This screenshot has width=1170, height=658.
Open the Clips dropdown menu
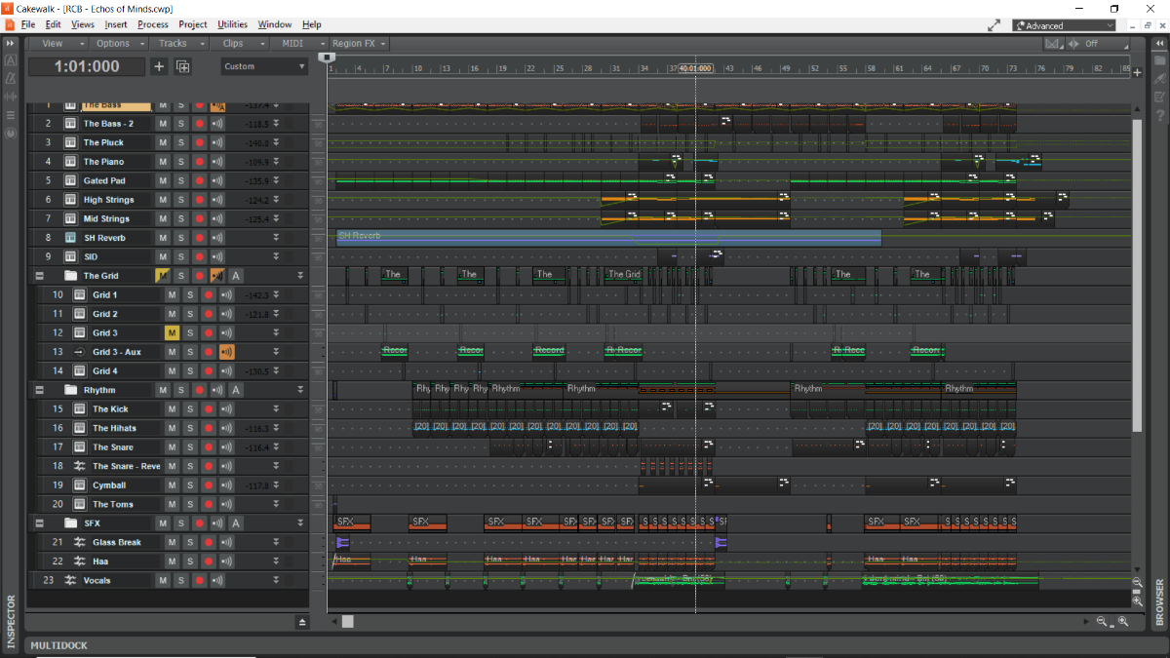(x=240, y=44)
